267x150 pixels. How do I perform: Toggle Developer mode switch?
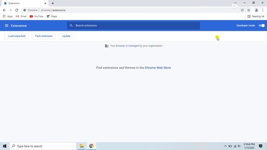tap(262, 25)
